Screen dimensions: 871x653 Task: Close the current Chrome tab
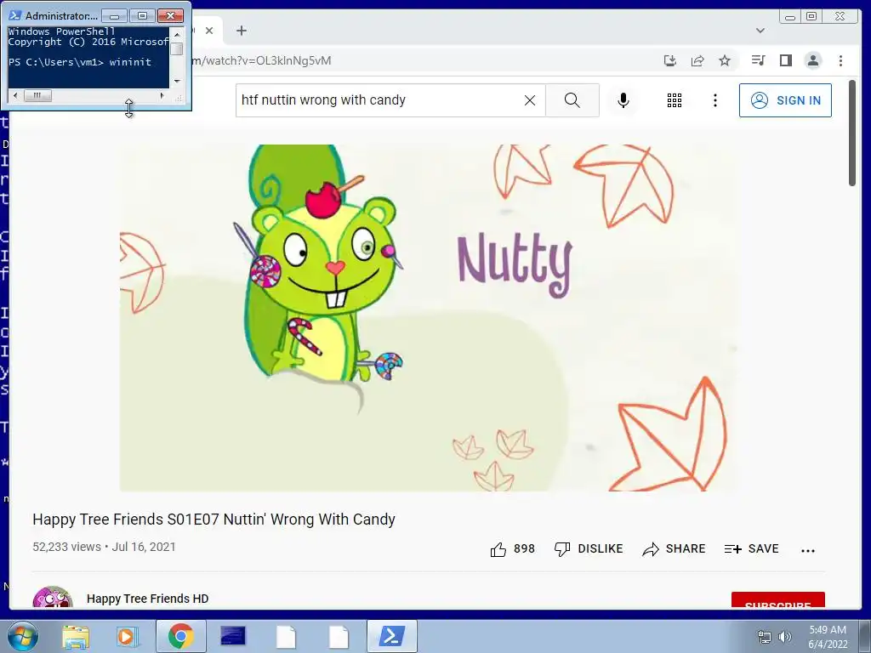[209, 31]
